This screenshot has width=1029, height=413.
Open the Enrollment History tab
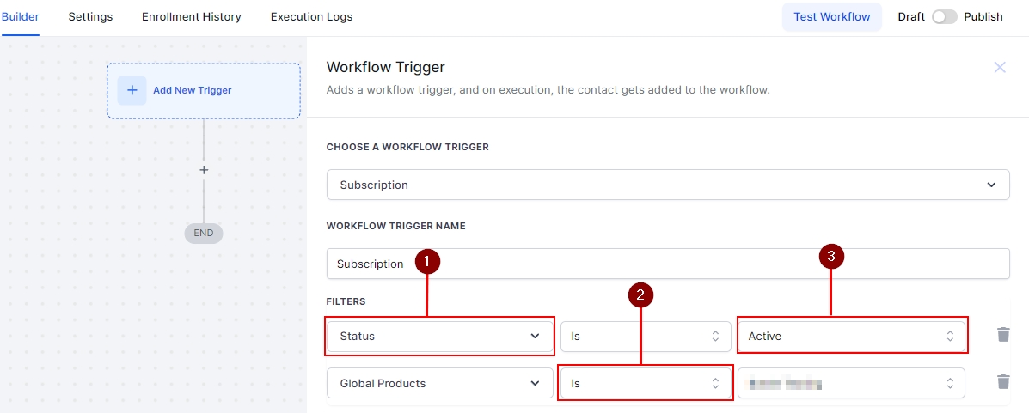coord(191,17)
